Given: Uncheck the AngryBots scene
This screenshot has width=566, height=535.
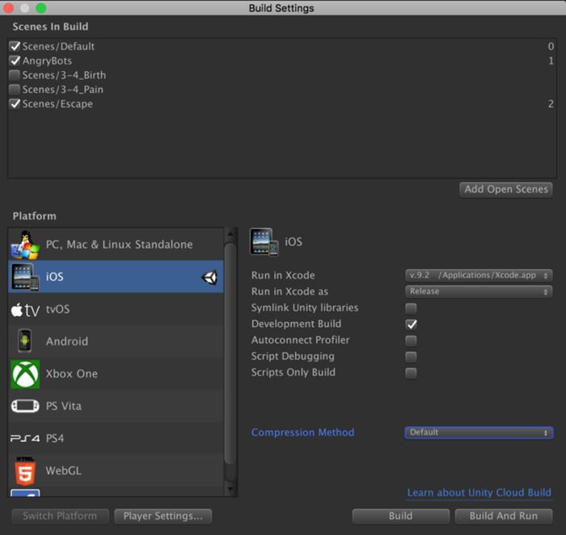Looking at the screenshot, I should (15, 61).
